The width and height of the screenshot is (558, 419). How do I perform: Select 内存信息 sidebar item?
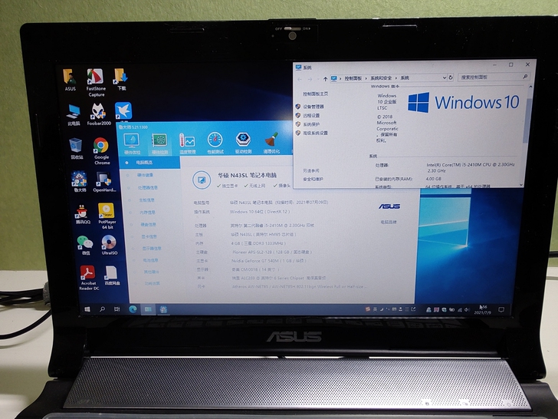click(147, 212)
